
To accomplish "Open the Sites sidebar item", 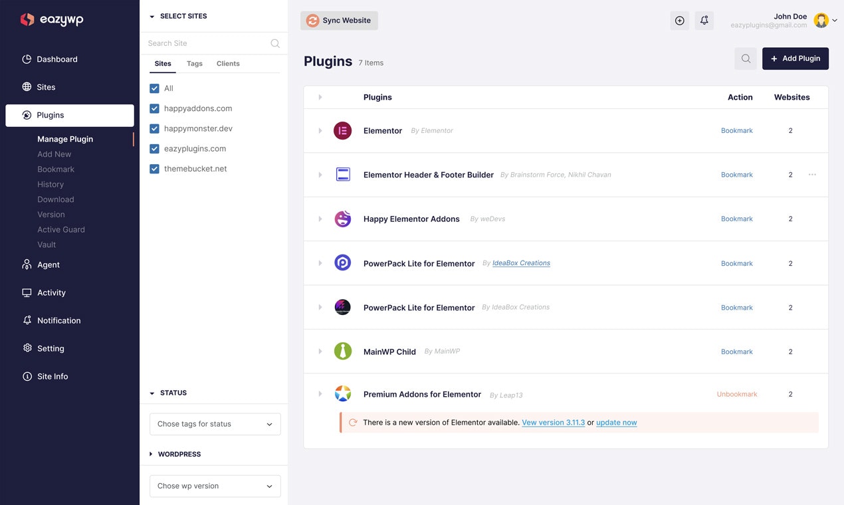I will tap(39, 87).
